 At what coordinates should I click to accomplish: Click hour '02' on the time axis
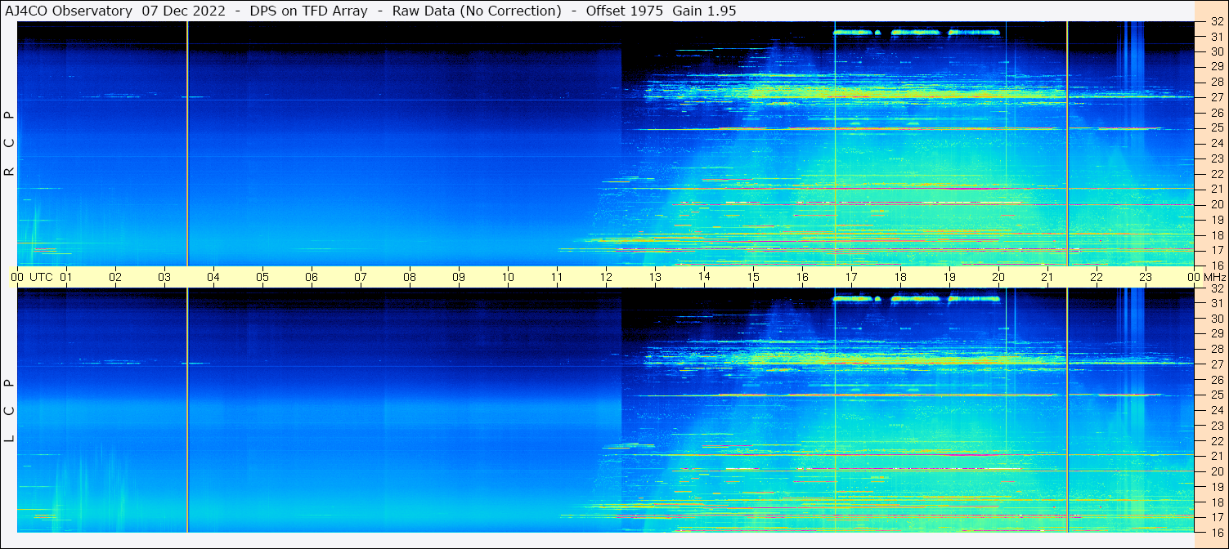click(115, 277)
